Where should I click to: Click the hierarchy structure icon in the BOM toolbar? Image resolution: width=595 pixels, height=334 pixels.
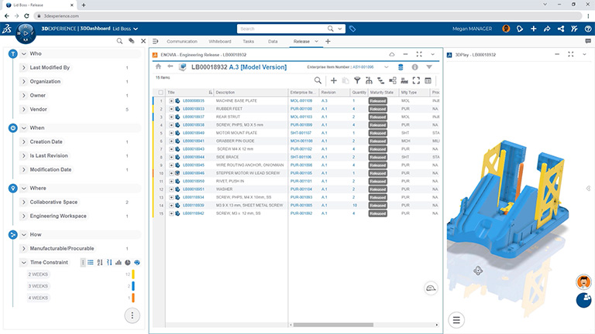(369, 80)
